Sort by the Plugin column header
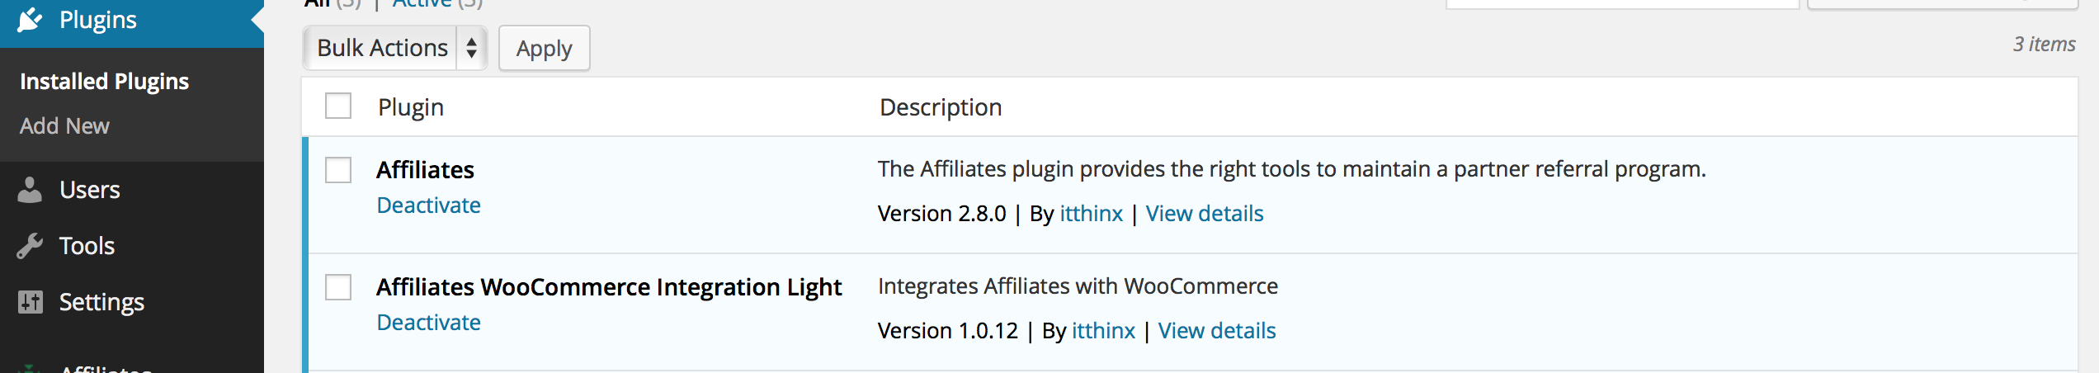2099x373 pixels. pos(411,107)
